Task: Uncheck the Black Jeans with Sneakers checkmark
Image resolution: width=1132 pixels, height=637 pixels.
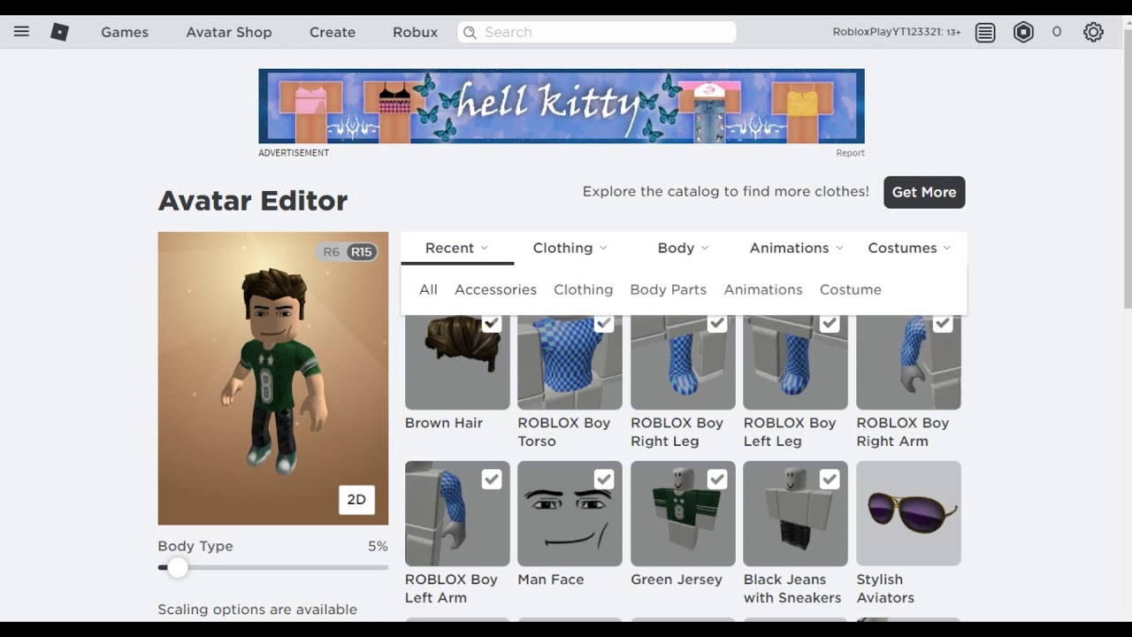Action: click(x=830, y=479)
